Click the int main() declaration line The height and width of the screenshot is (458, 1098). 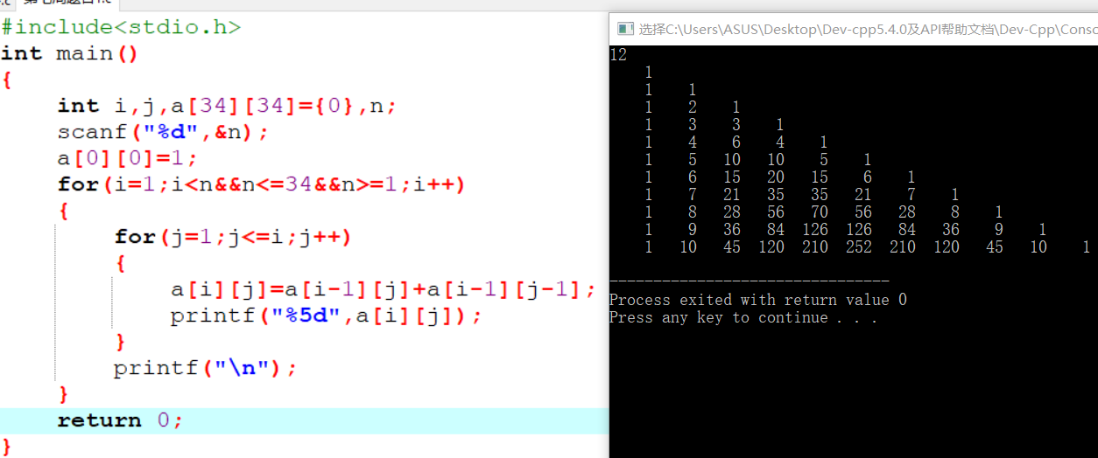pos(70,54)
